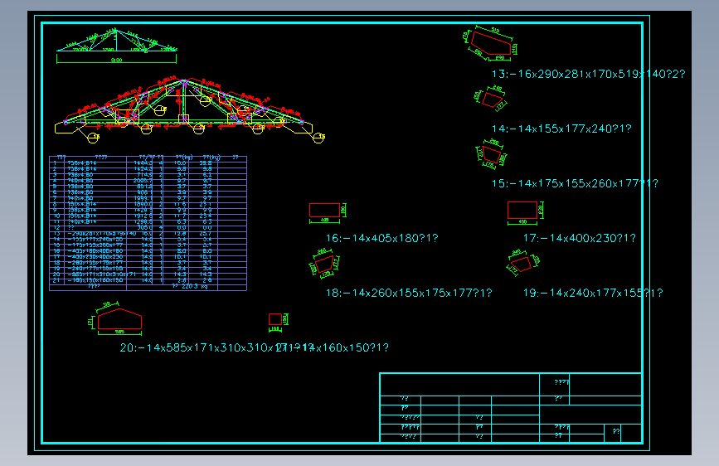Click the 405 dimension under the plate 16 rectangle
719x466 pixels.
(324, 221)
